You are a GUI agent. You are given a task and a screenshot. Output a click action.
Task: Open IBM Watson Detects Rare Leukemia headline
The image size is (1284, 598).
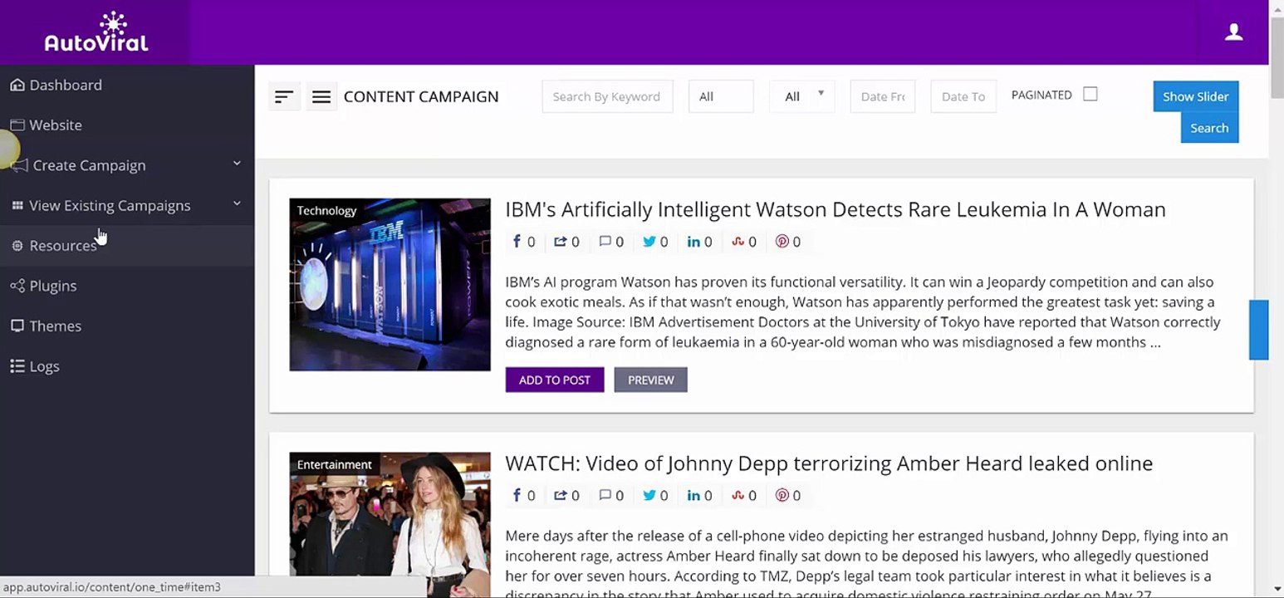(836, 209)
